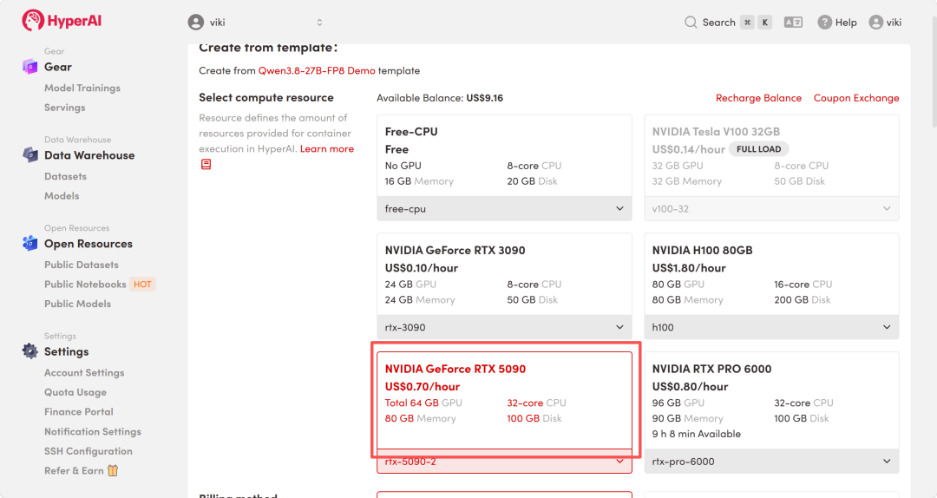This screenshot has width=937, height=498.
Task: Open the v100-32 variant dropdown
Action: (771, 208)
